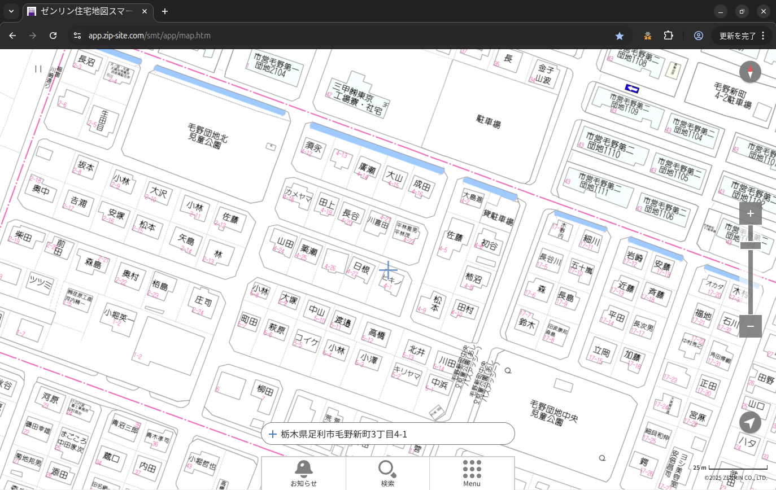
Task: Click the zoom level slider handle
Action: pos(750,245)
